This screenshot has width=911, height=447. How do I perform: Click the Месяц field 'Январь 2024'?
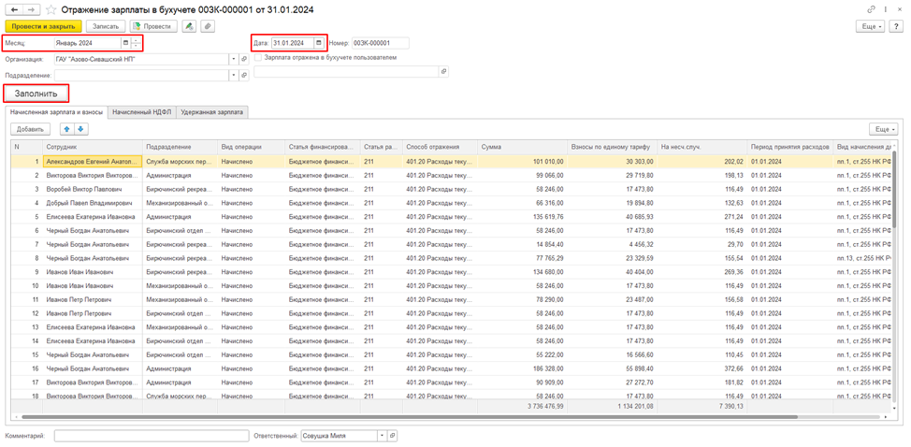pyautogui.click(x=87, y=43)
